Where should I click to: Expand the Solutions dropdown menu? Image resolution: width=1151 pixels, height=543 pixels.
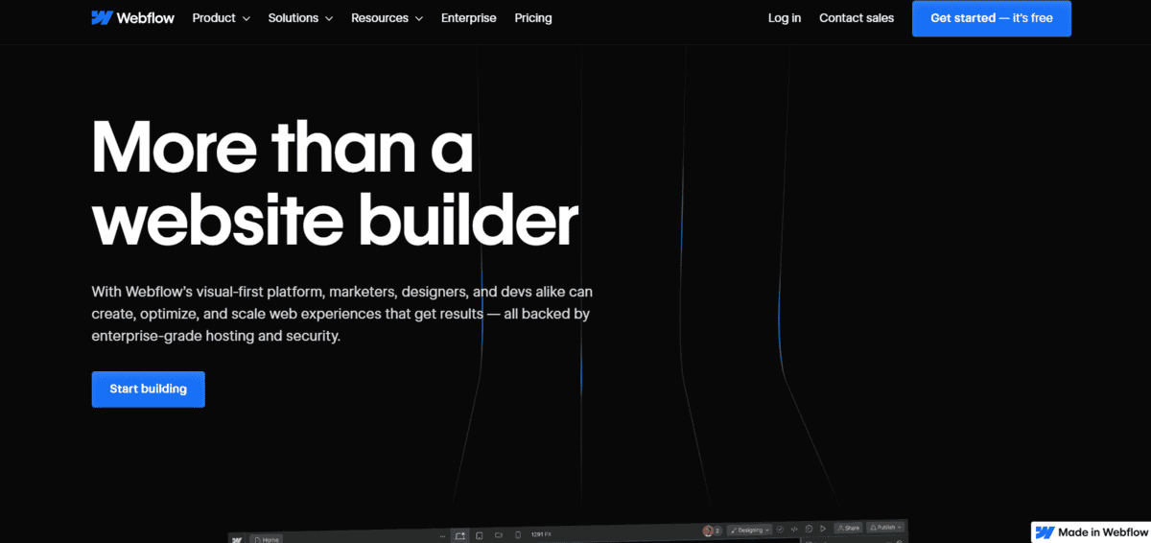pyautogui.click(x=300, y=18)
